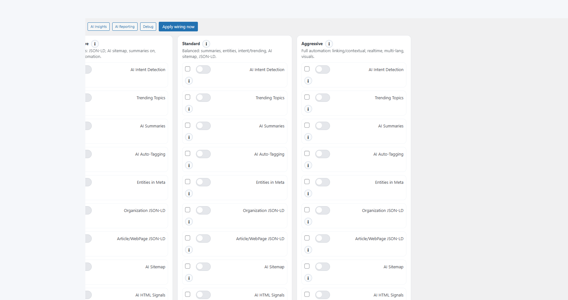The height and width of the screenshot is (300, 568).
Task: Check the Standard Organization JSON-LD checkbox
Action: [x=188, y=210]
